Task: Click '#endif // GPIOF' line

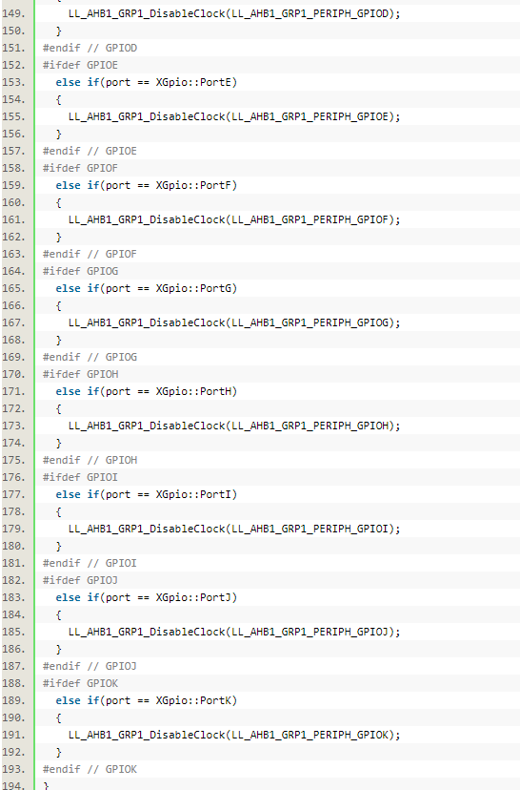Action: pyautogui.click(x=90, y=254)
